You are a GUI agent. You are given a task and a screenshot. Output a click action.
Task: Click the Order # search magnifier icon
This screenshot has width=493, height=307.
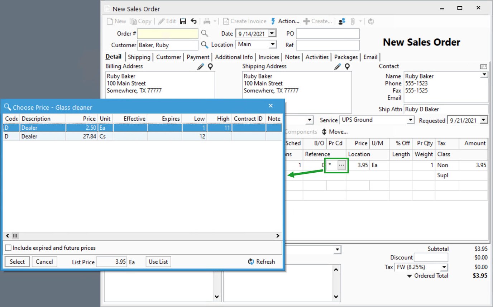click(205, 33)
